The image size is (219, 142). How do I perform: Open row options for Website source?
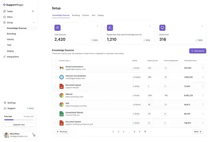tap(203, 96)
